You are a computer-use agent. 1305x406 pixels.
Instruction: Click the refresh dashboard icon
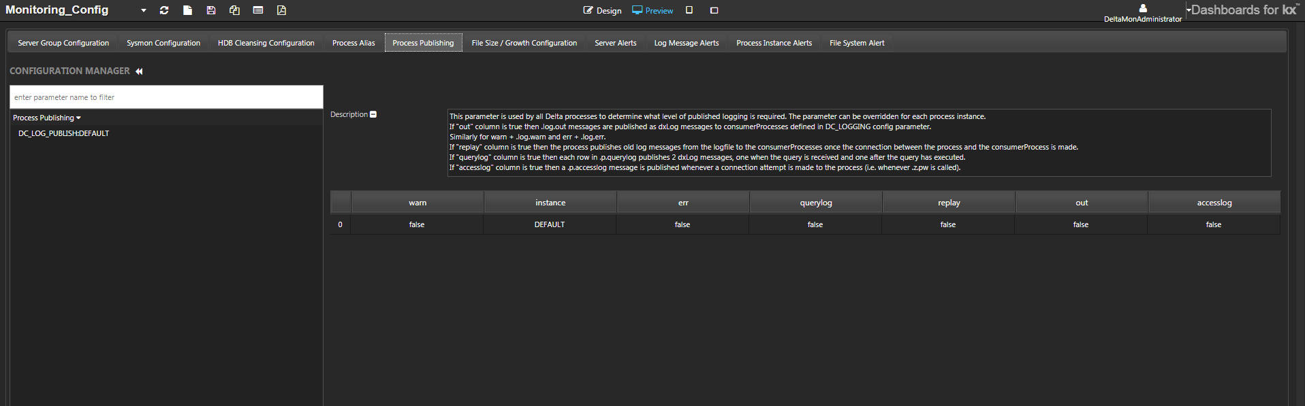[164, 10]
